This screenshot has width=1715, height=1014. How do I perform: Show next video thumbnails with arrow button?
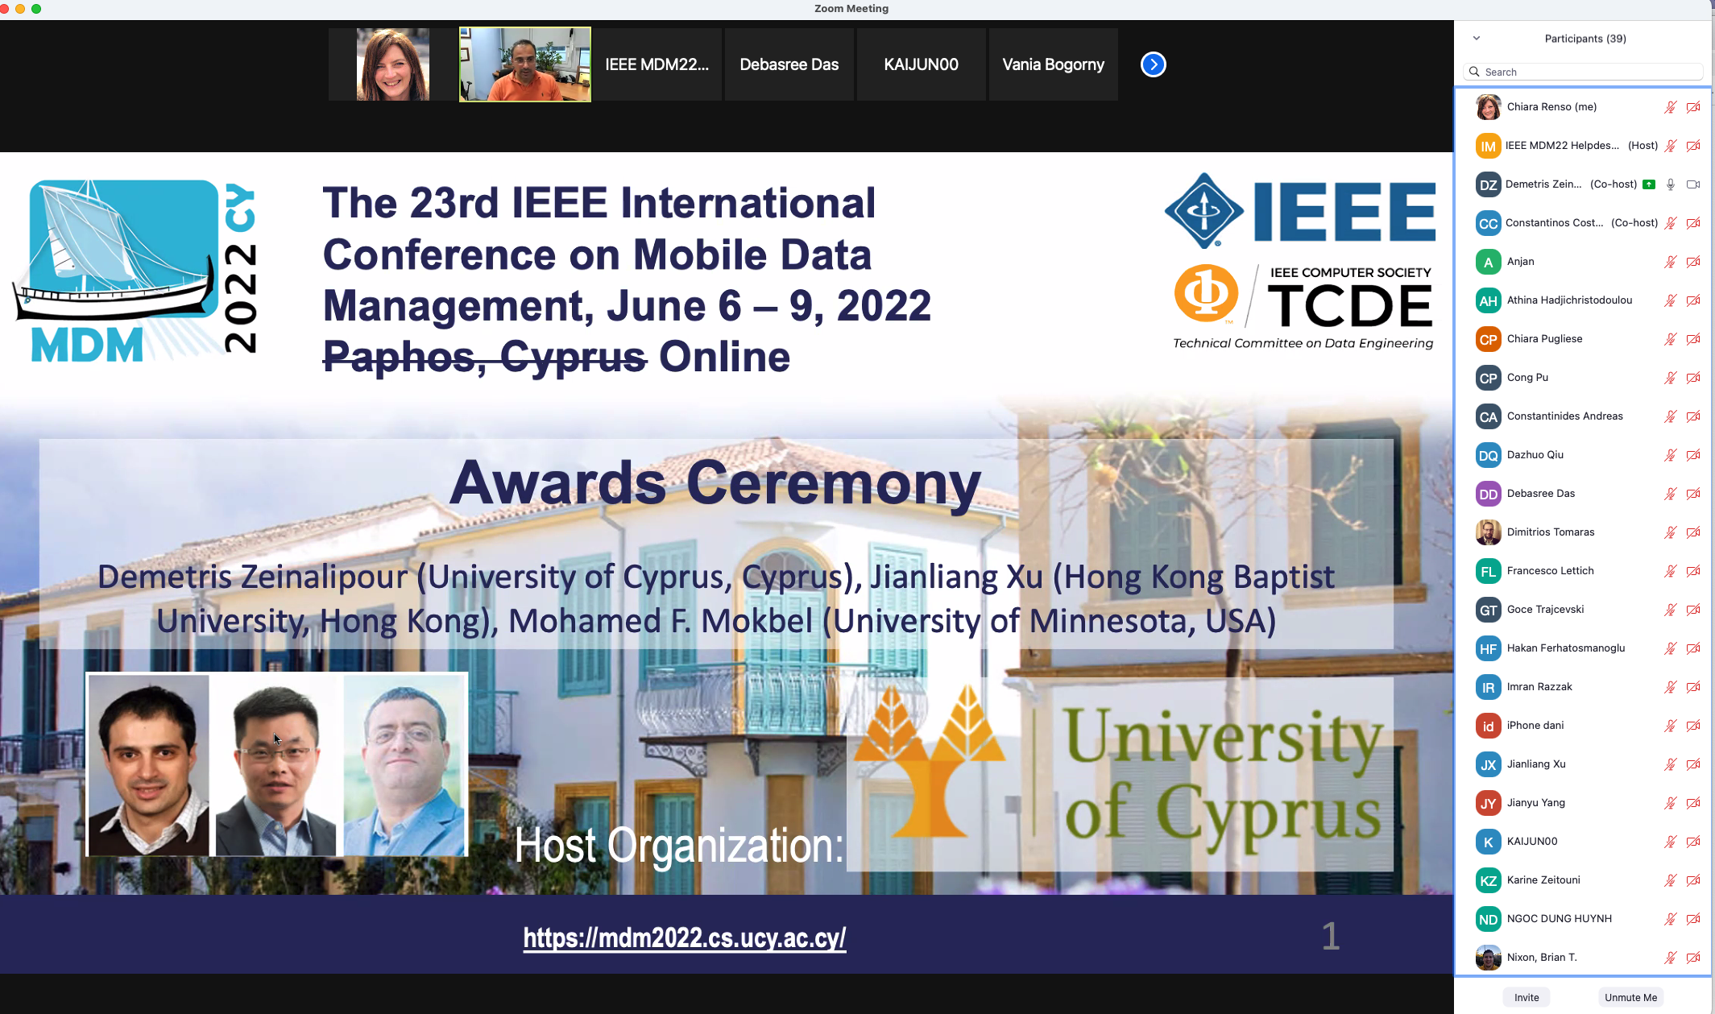pyautogui.click(x=1153, y=64)
